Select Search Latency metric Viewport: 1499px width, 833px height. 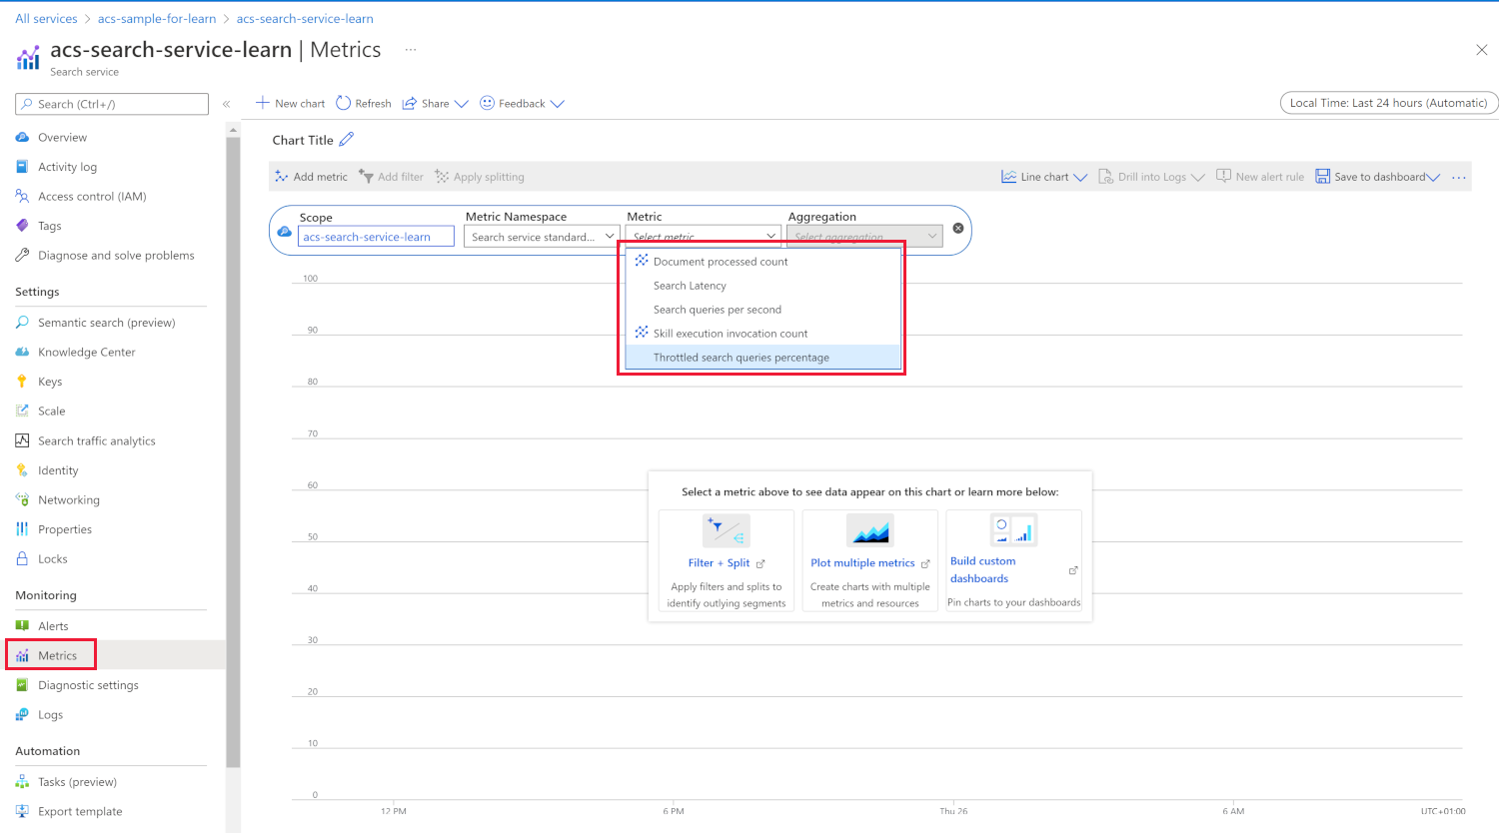click(763, 286)
